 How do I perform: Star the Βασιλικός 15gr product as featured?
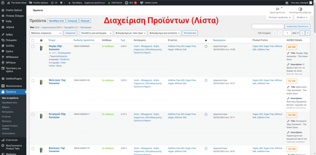click(x=206, y=148)
